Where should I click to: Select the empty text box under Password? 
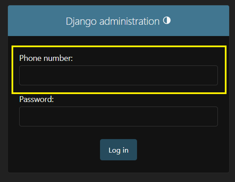(118, 116)
